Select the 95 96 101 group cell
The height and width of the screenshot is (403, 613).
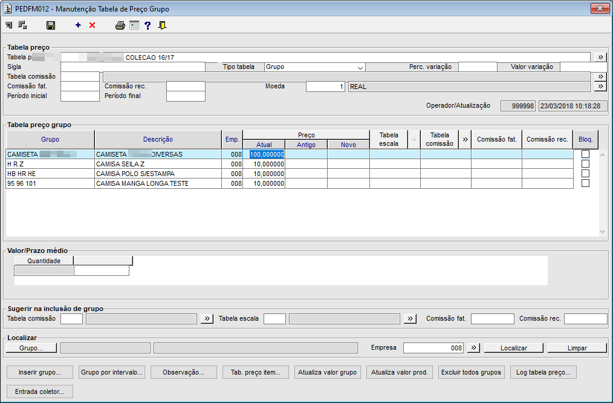coord(50,183)
